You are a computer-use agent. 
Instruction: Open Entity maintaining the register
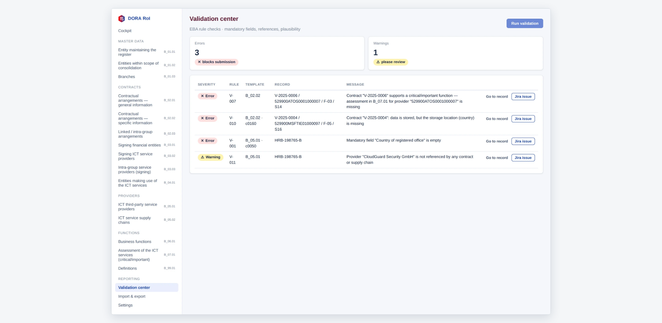(x=146, y=52)
